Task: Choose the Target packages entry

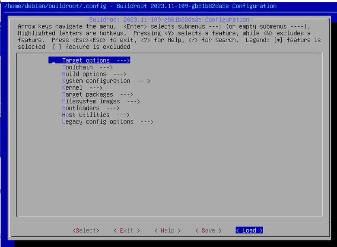Action: coord(88,95)
